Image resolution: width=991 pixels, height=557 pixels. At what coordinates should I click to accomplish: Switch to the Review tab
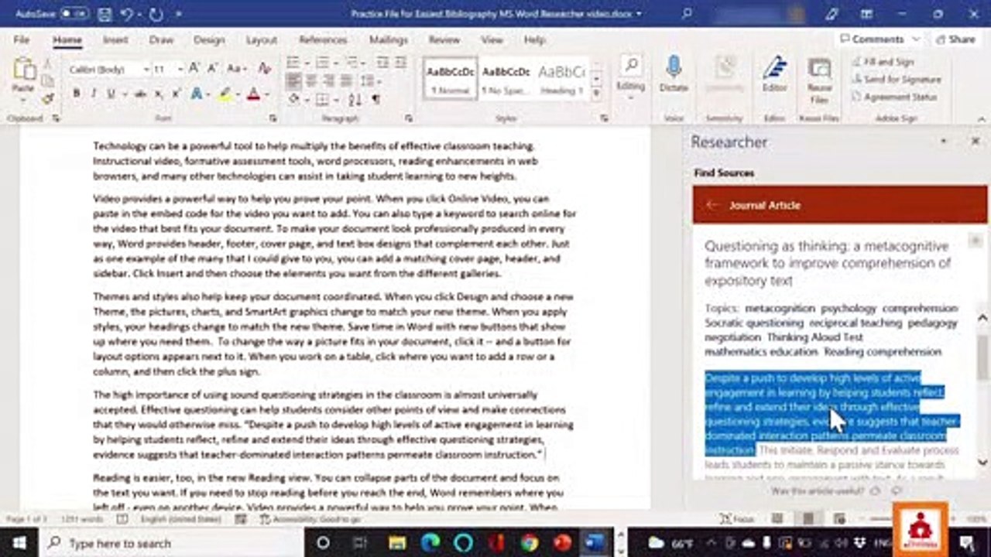444,39
